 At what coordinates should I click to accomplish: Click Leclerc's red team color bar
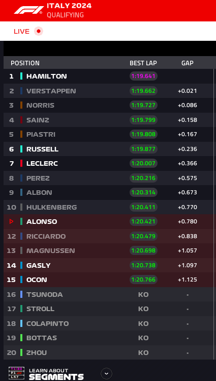pyautogui.click(x=21, y=163)
